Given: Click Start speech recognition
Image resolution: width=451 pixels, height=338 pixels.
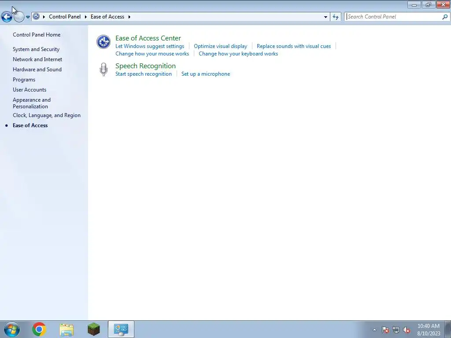Looking at the screenshot, I should (x=144, y=74).
